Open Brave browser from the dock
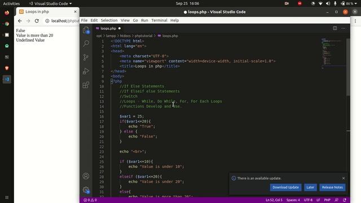This screenshot has height=203, width=361. click(x=7, y=68)
